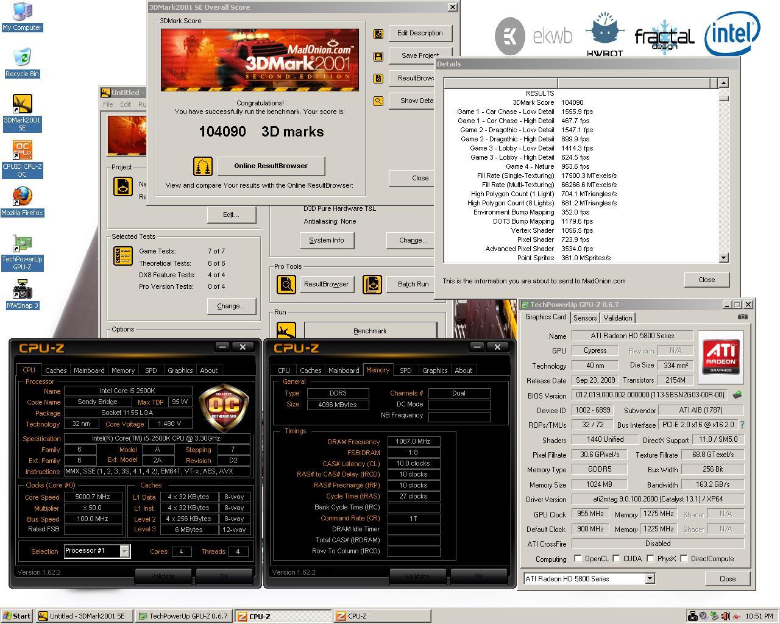Click the Core Speed 5000.7 MHz field
The image size is (780, 624).
(x=93, y=497)
